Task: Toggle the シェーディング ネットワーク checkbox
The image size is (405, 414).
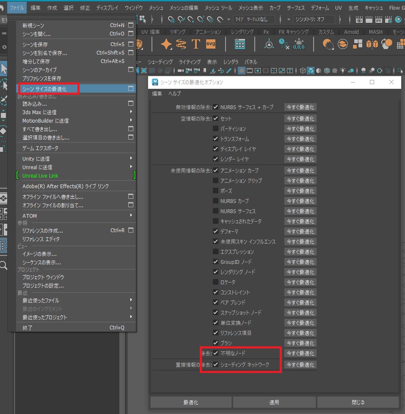Action: point(215,365)
